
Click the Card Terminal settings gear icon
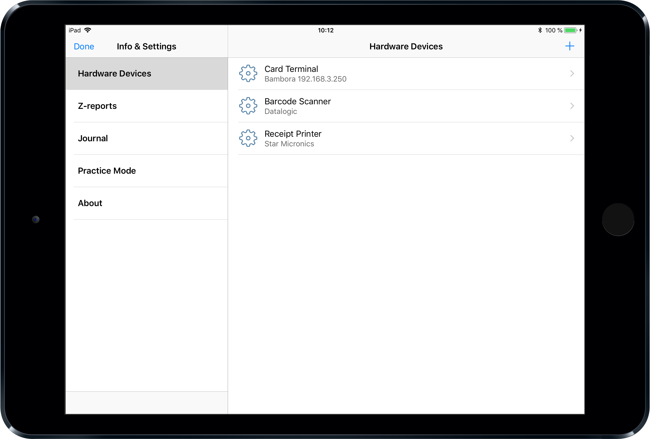click(248, 73)
